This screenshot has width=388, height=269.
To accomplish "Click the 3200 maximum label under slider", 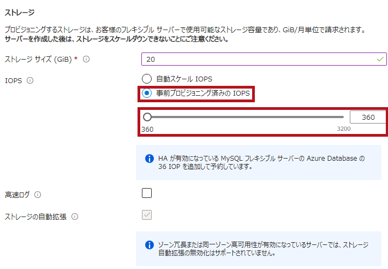I will pyautogui.click(x=344, y=129).
